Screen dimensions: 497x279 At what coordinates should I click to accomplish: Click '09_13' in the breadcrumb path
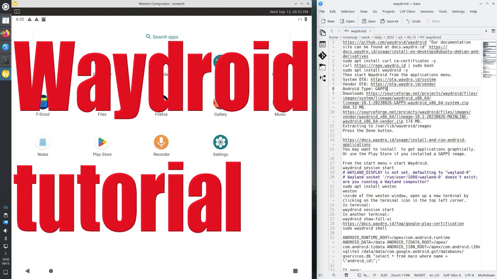[x=411, y=38]
